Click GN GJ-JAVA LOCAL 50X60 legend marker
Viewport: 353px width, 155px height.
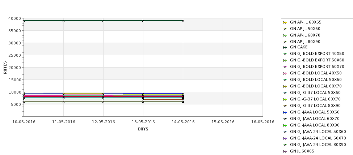pos(285,112)
